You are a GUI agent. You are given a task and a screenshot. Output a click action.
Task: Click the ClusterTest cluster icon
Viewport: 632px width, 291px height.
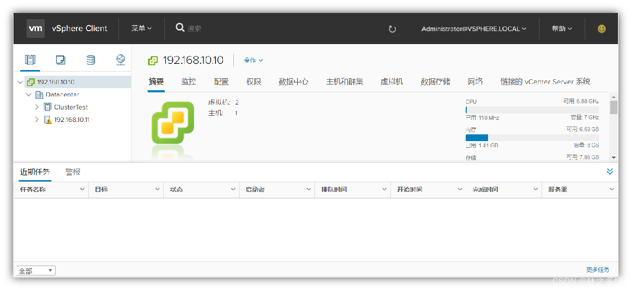coord(47,107)
